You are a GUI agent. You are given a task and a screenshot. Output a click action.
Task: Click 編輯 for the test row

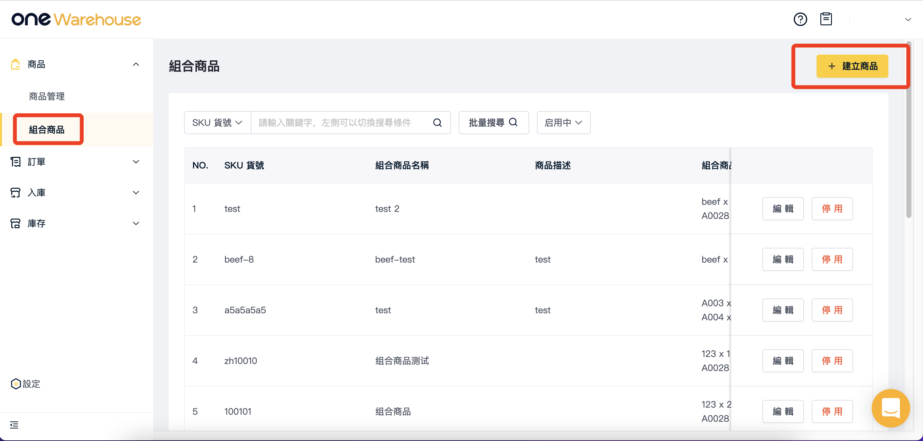click(783, 209)
